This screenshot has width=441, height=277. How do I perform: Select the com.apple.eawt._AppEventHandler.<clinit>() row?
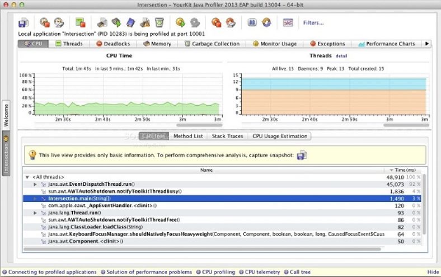click(x=222, y=205)
